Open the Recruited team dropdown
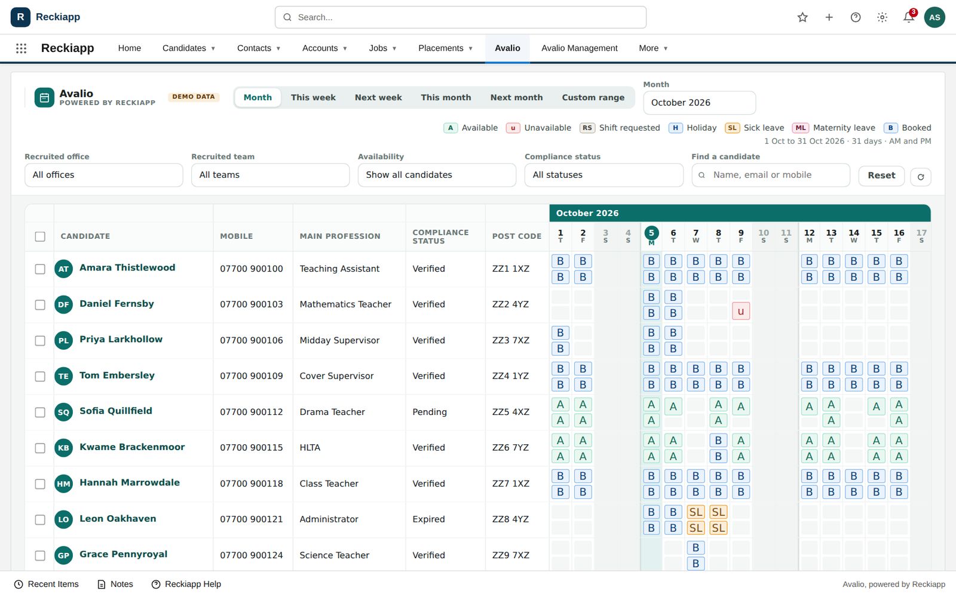Screen dimensions: 956x597 (270, 175)
